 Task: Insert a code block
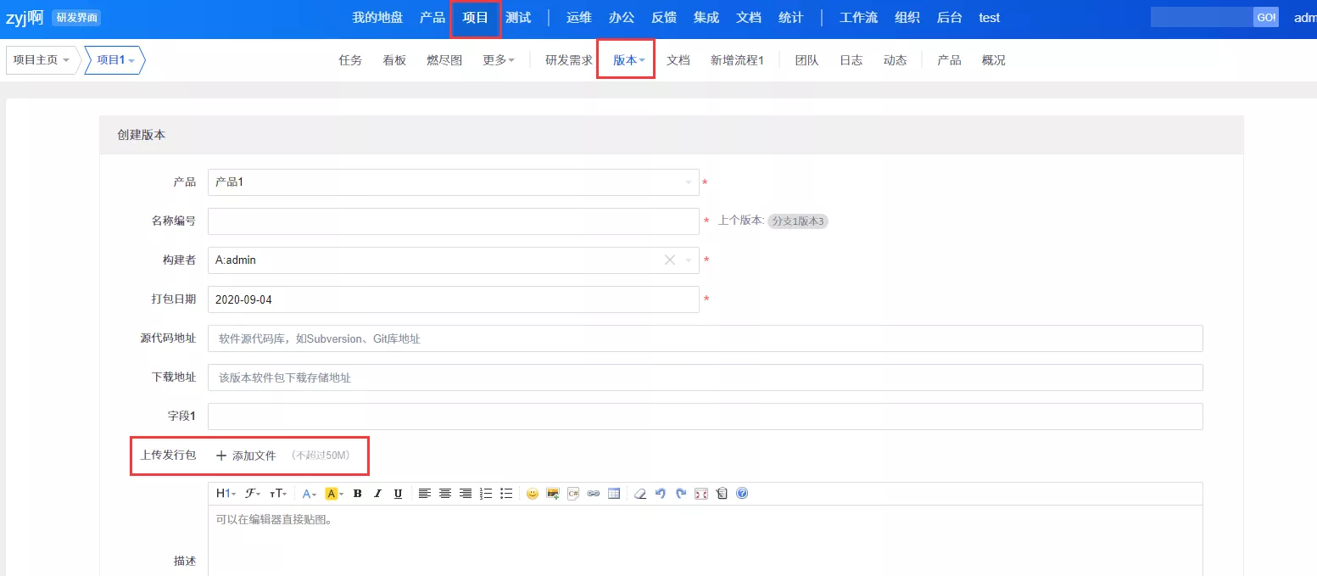(573, 494)
